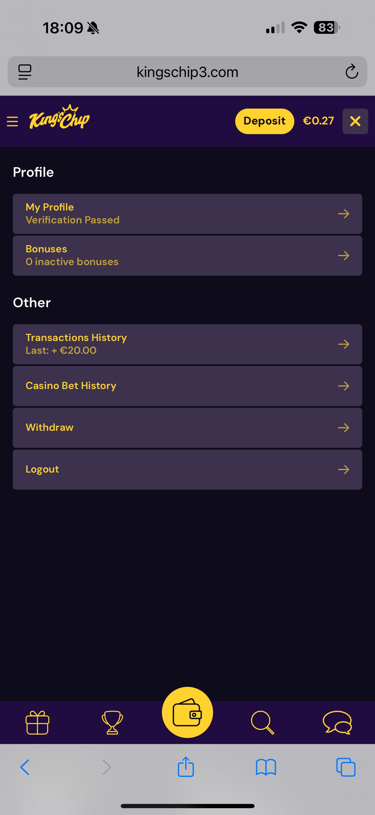Open the gift box promotions icon
Viewport: 375px width, 815px height.
tap(37, 722)
